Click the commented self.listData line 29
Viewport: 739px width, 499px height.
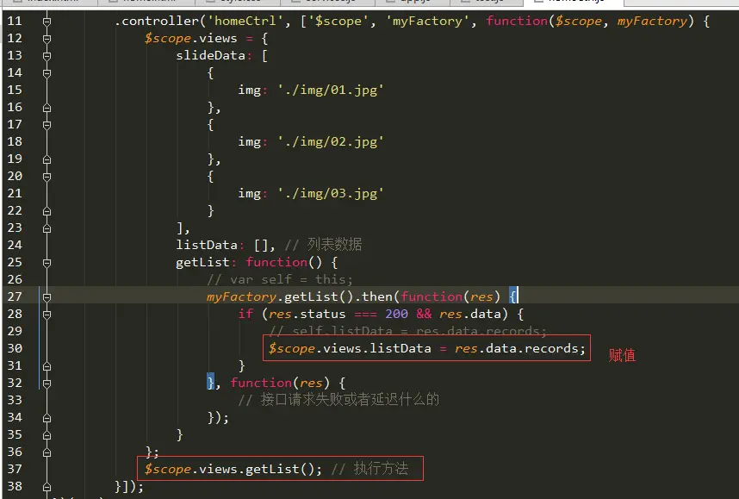pos(407,331)
